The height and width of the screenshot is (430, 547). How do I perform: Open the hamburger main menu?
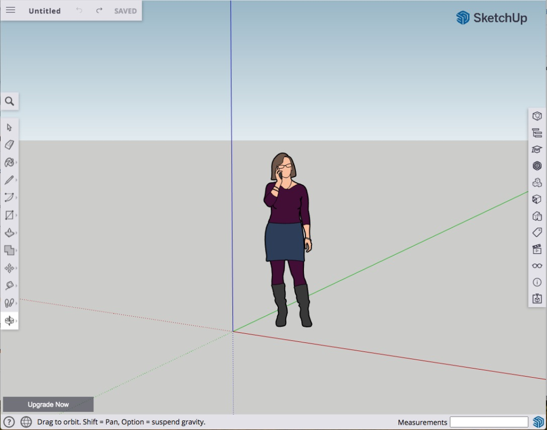coord(10,10)
